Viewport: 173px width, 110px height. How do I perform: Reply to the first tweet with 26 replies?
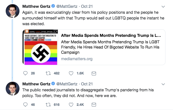pyautogui.click(x=25, y=73)
